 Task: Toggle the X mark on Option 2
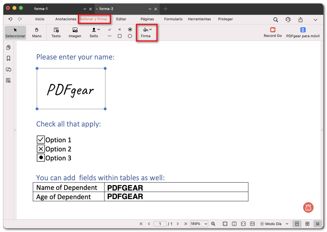[40, 148]
